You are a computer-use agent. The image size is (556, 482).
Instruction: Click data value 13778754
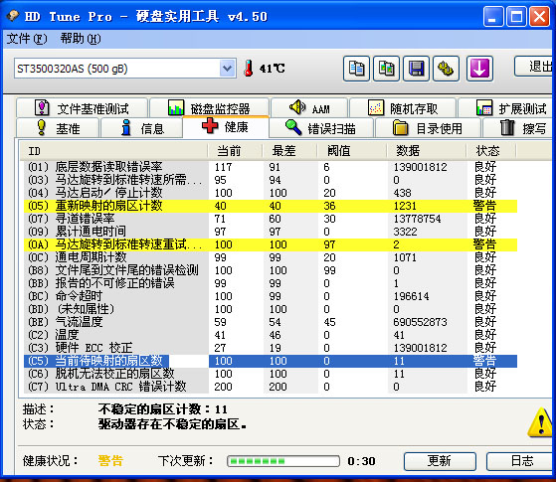coord(418,219)
